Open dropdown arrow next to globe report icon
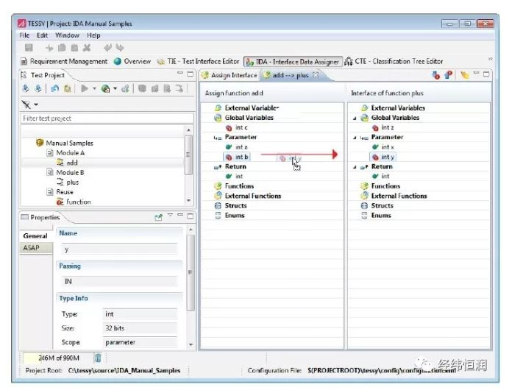Image resolution: width=509 pixels, height=390 pixels. coord(115,88)
